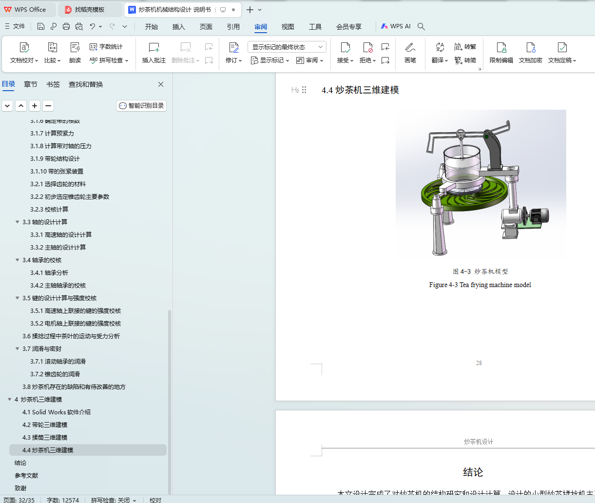The height and width of the screenshot is (503, 595).
Task: Switch to the 书签 navigation tab
Action: [53, 84]
